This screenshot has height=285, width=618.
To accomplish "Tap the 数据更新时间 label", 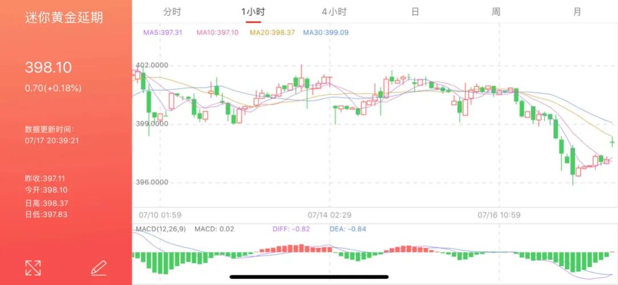I will 50,129.
